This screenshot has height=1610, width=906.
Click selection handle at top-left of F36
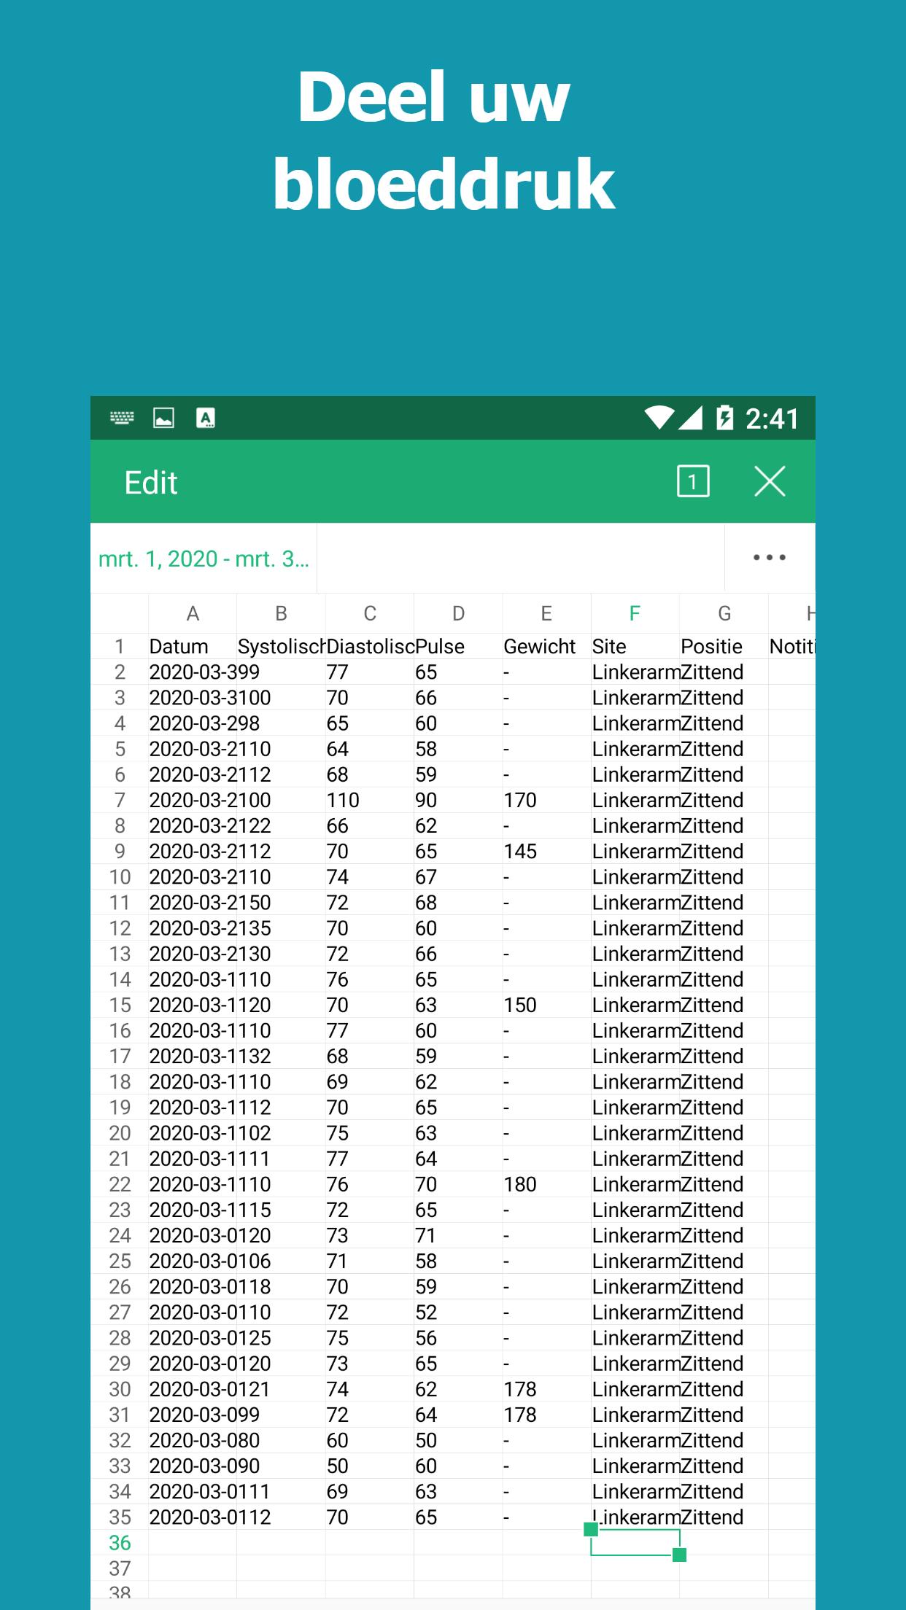click(x=591, y=1529)
